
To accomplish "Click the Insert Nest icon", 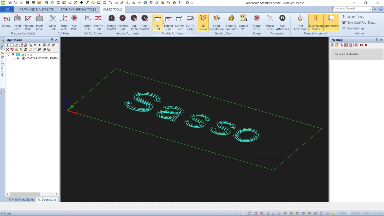I will point(17,23).
